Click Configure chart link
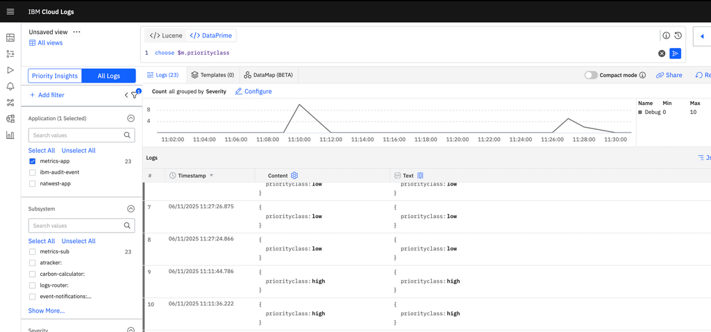Screen dimensions: 711x332 [x=253, y=91]
